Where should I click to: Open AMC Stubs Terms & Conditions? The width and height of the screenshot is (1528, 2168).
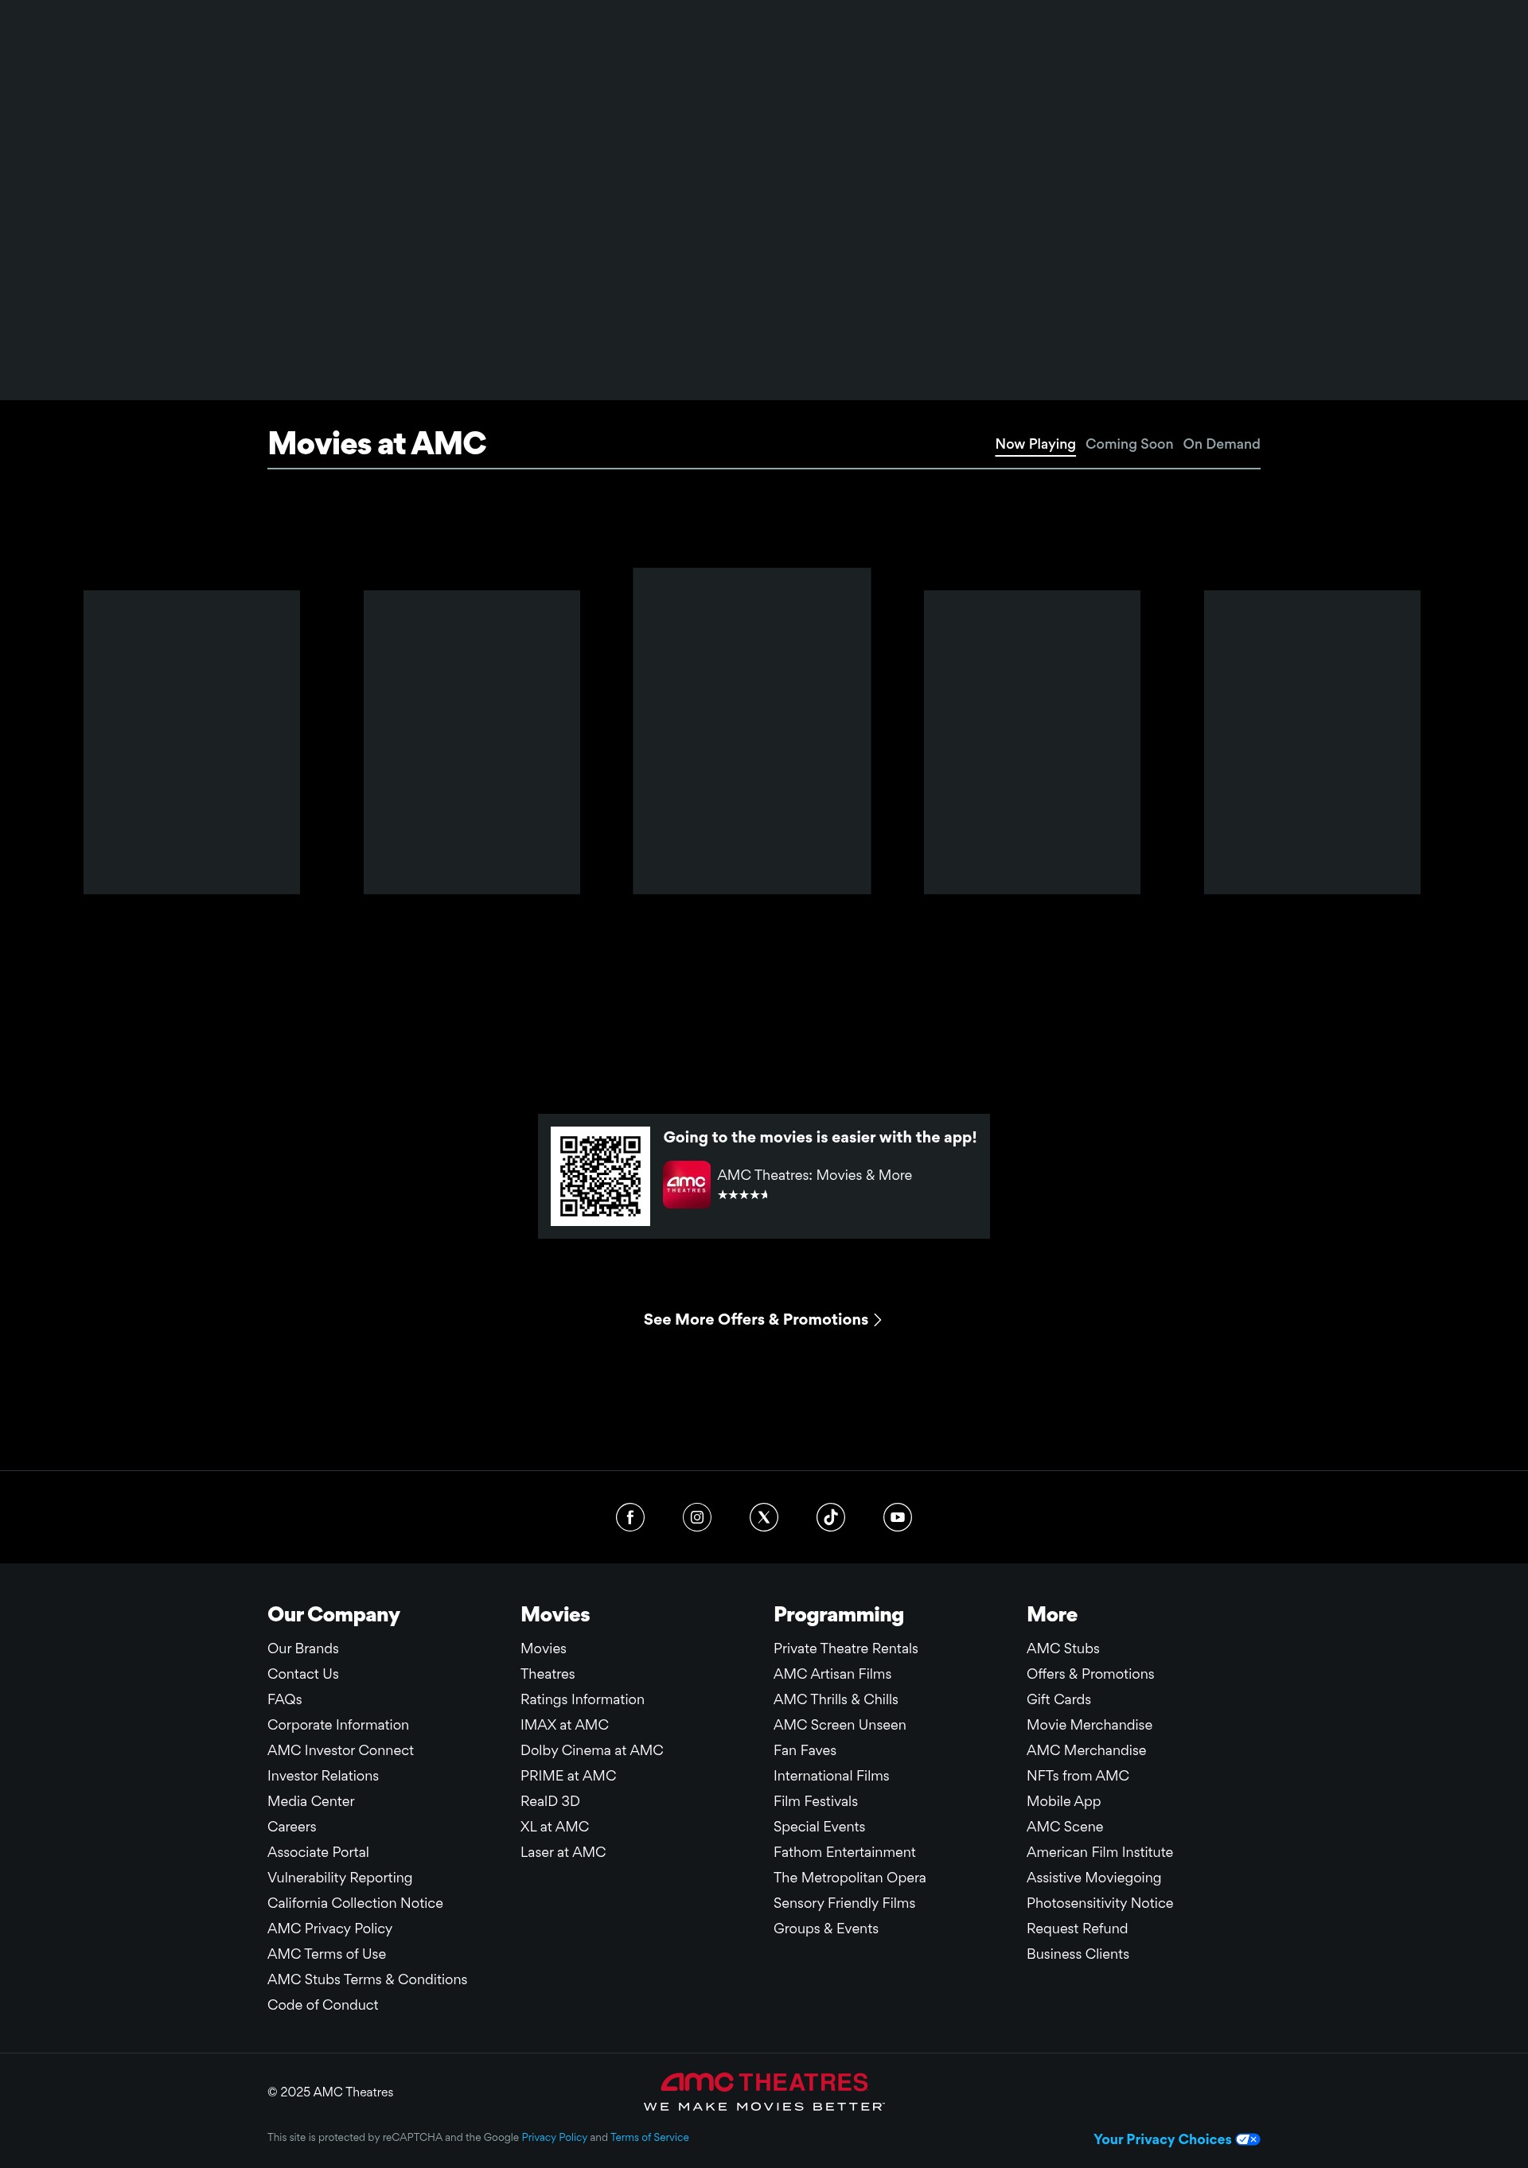pyautogui.click(x=368, y=1979)
